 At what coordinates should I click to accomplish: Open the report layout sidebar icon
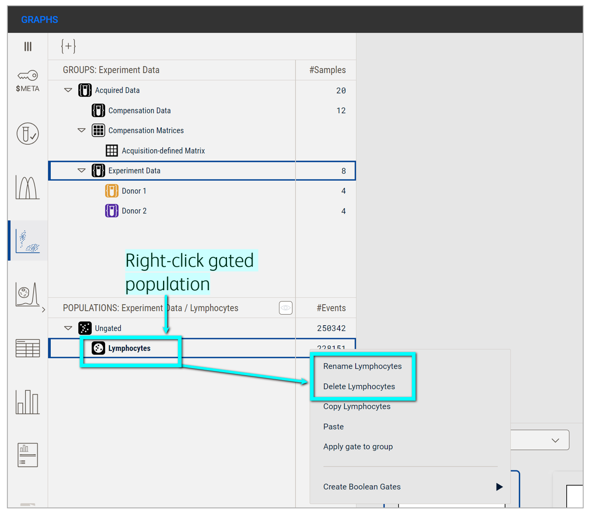pyautogui.click(x=28, y=455)
